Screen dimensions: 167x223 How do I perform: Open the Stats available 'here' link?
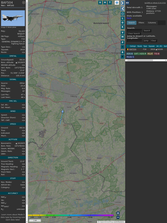click(129, 18)
